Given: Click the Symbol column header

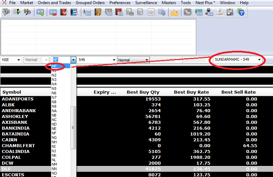Looking at the screenshot, I should (x=12, y=92).
